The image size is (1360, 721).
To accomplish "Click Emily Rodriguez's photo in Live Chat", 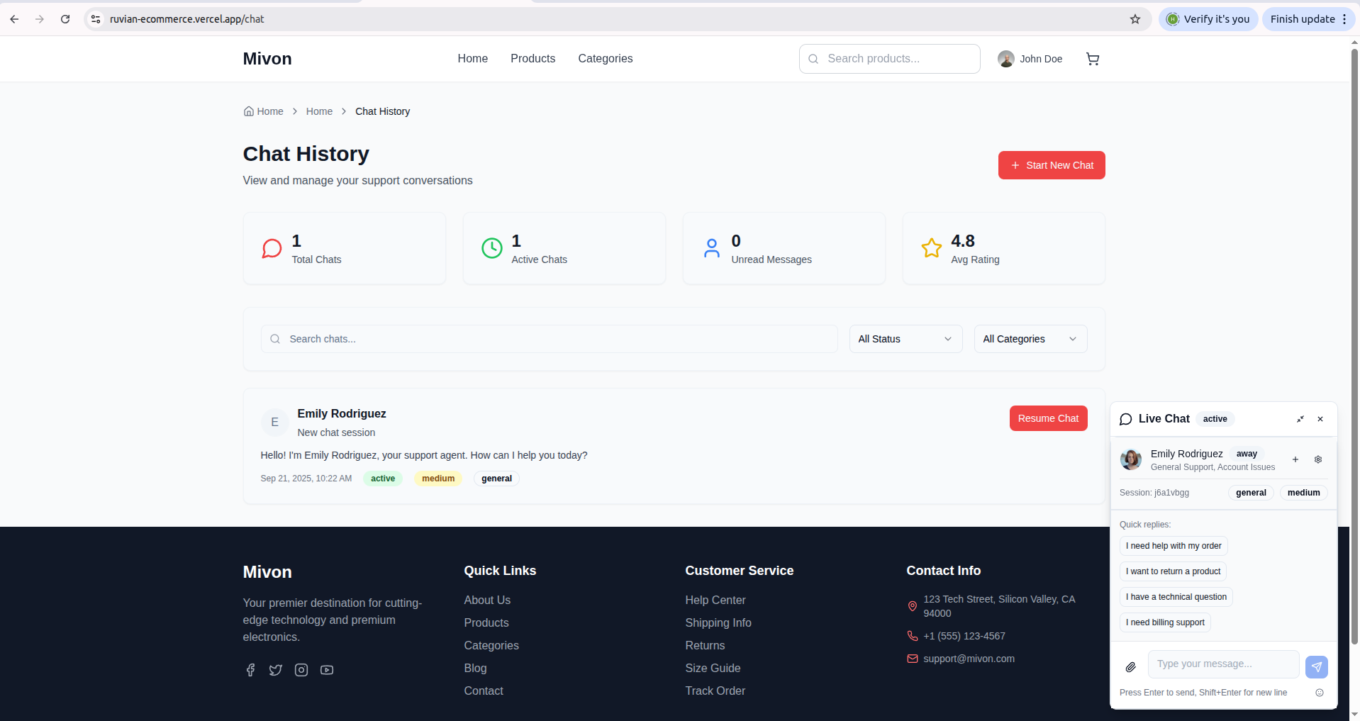I will click(1131, 459).
